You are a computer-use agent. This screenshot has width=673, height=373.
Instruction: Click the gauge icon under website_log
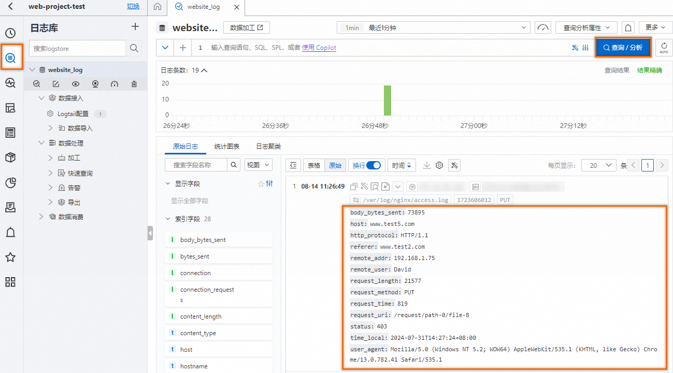(x=114, y=84)
